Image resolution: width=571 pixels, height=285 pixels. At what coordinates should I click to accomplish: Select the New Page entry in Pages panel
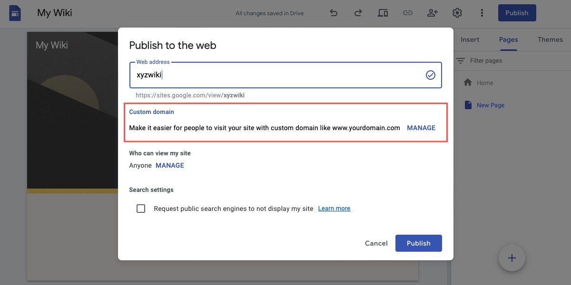(x=491, y=105)
